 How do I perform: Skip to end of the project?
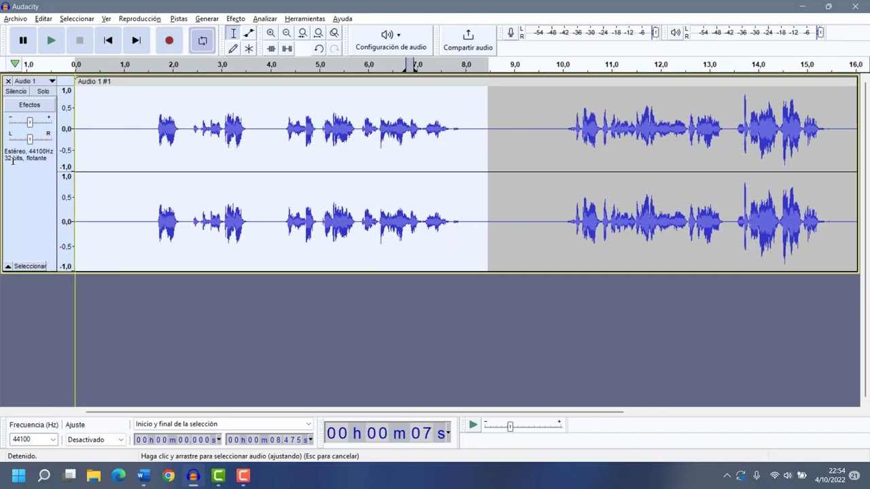point(136,41)
